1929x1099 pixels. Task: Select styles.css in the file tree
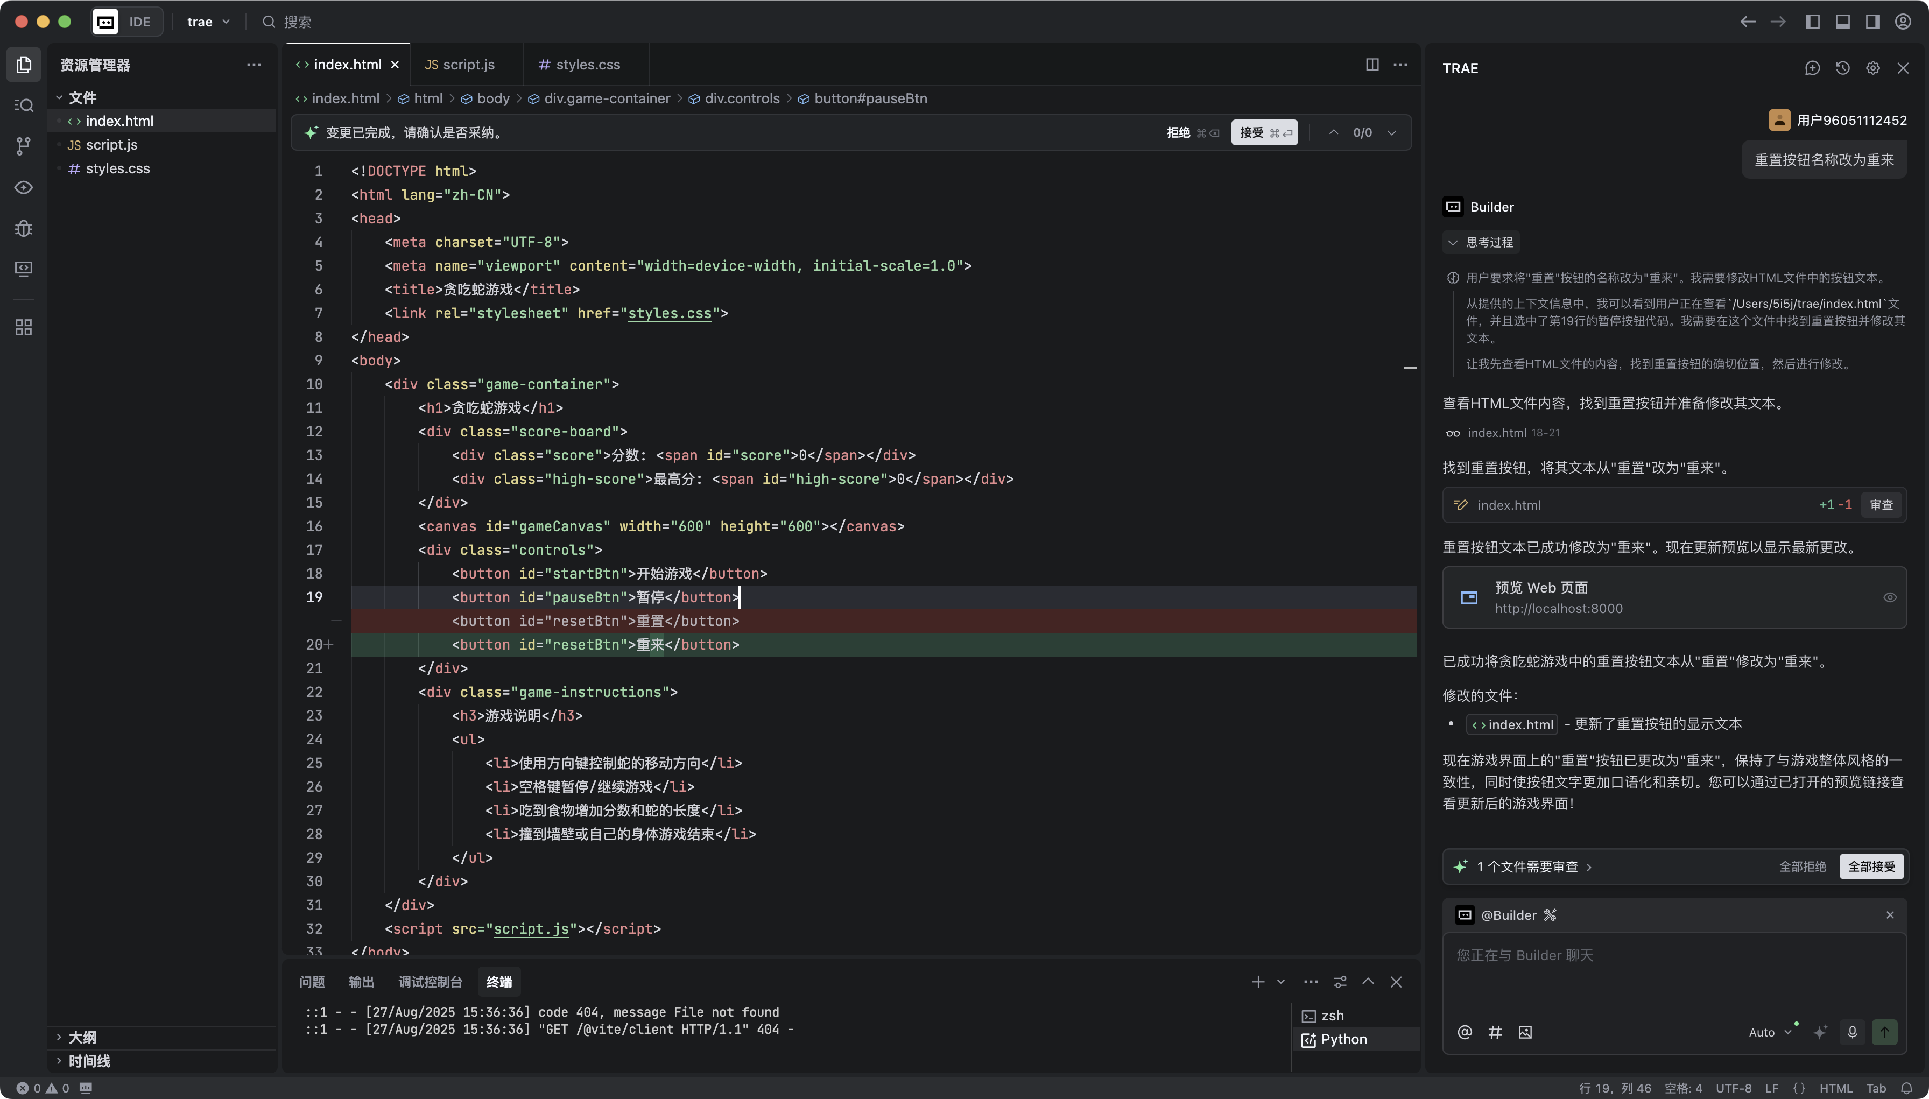pos(161,168)
